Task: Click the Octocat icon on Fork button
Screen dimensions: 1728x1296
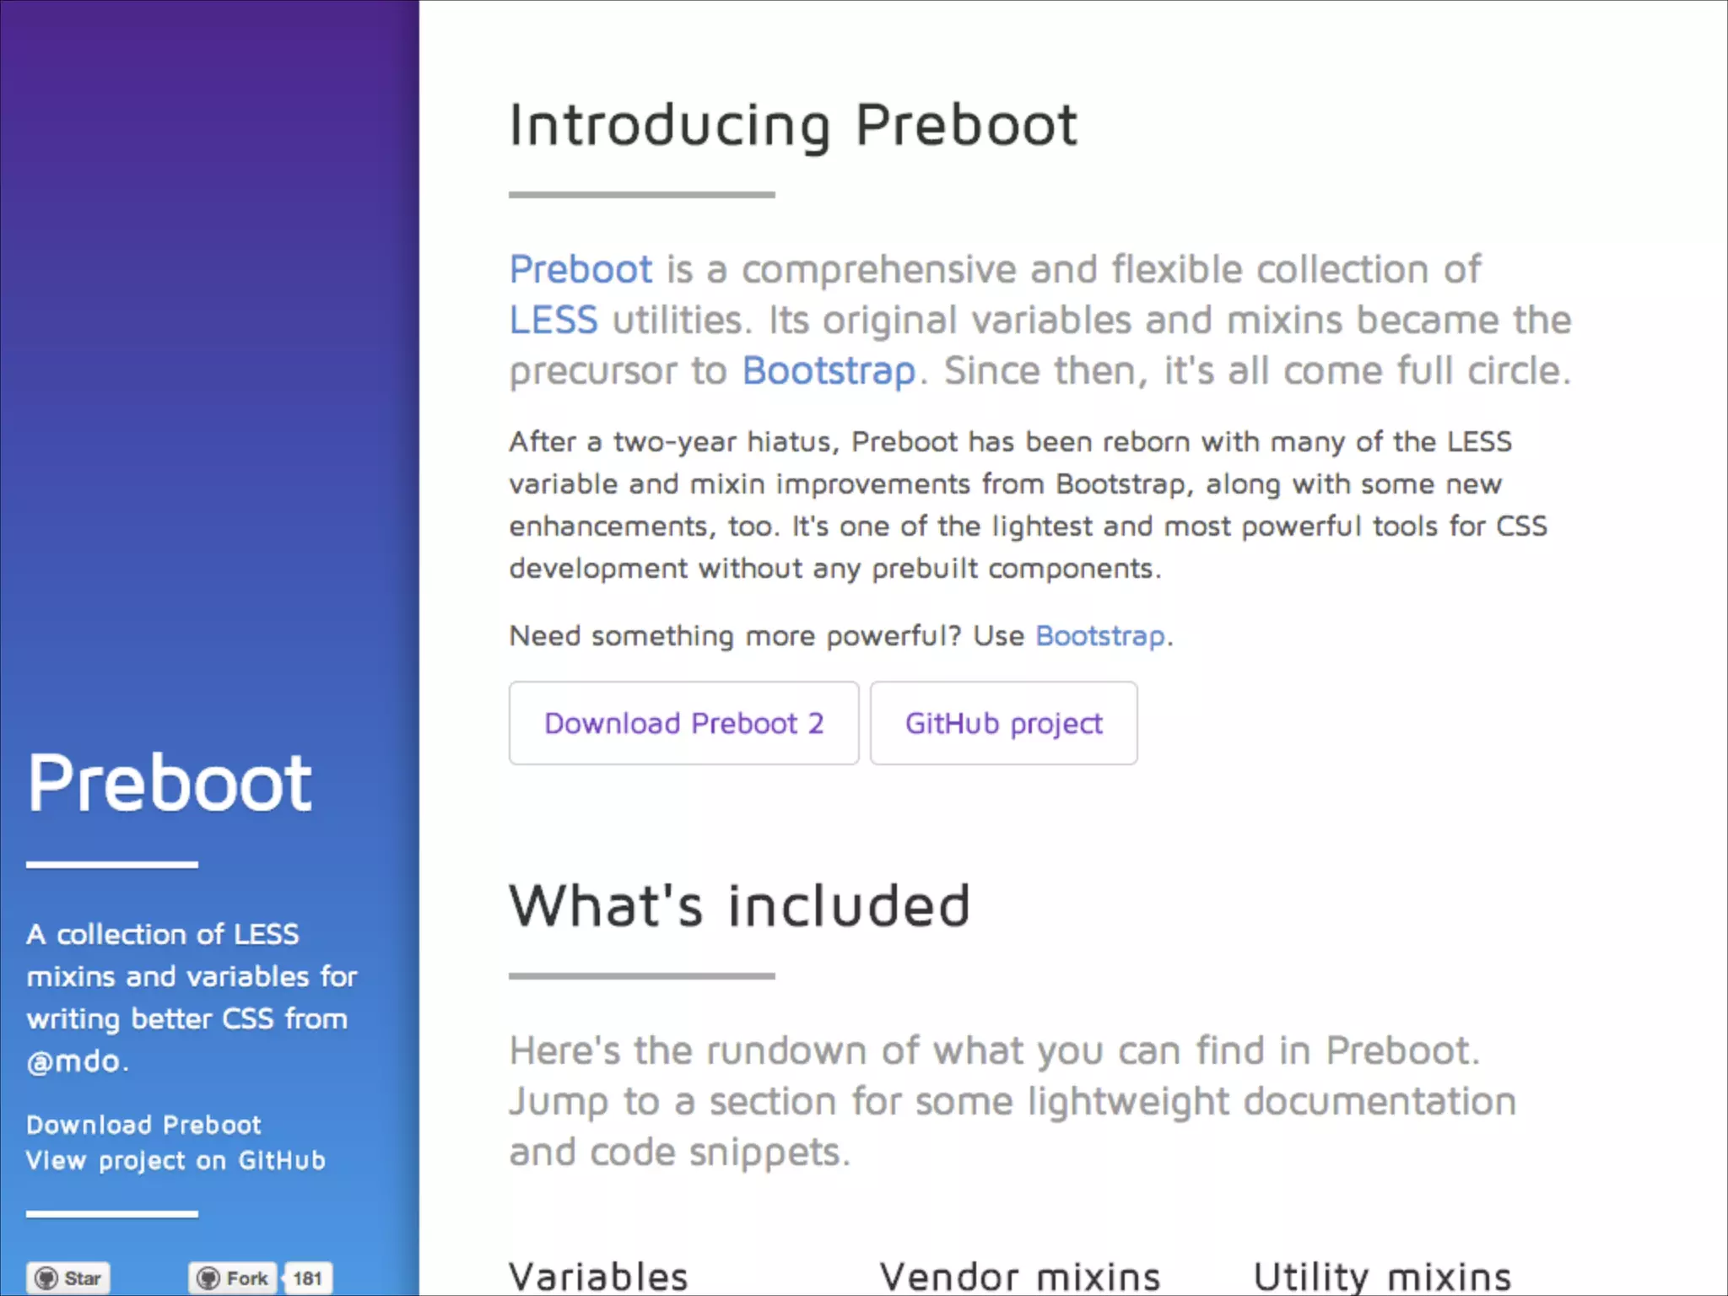Action: (x=208, y=1278)
